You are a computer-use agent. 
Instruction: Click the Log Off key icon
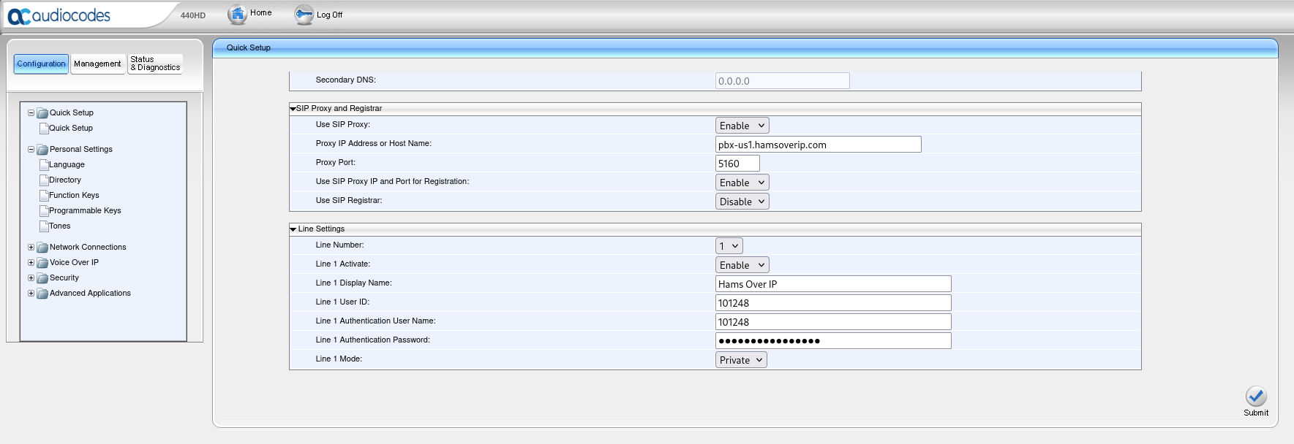click(x=304, y=15)
